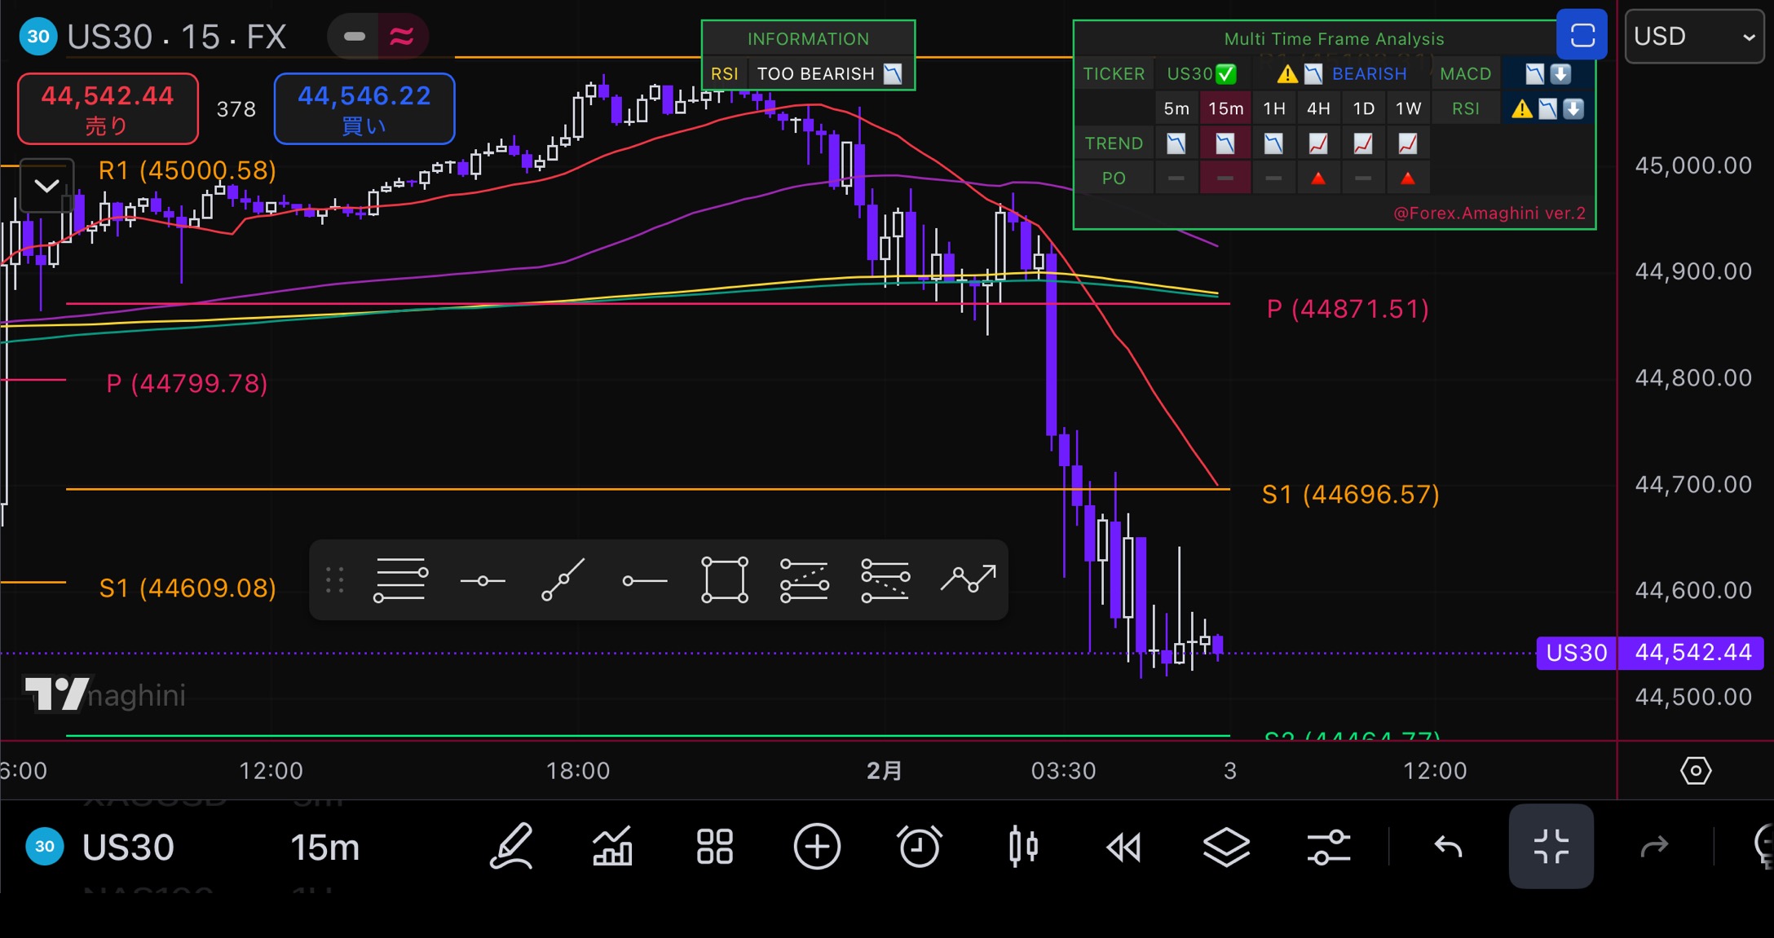The image size is (1774, 938).
Task: Click the 5m column header
Action: pos(1176,108)
